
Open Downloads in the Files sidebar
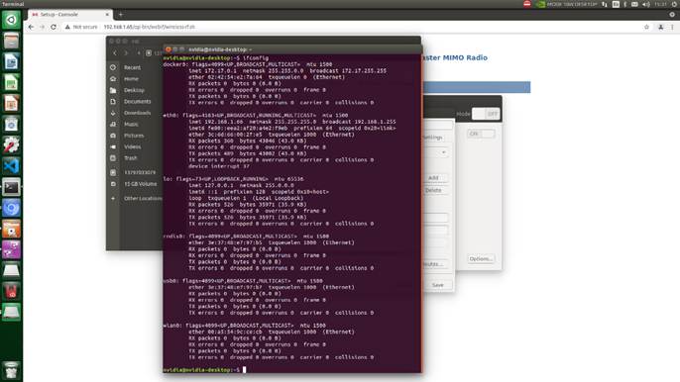tap(137, 113)
